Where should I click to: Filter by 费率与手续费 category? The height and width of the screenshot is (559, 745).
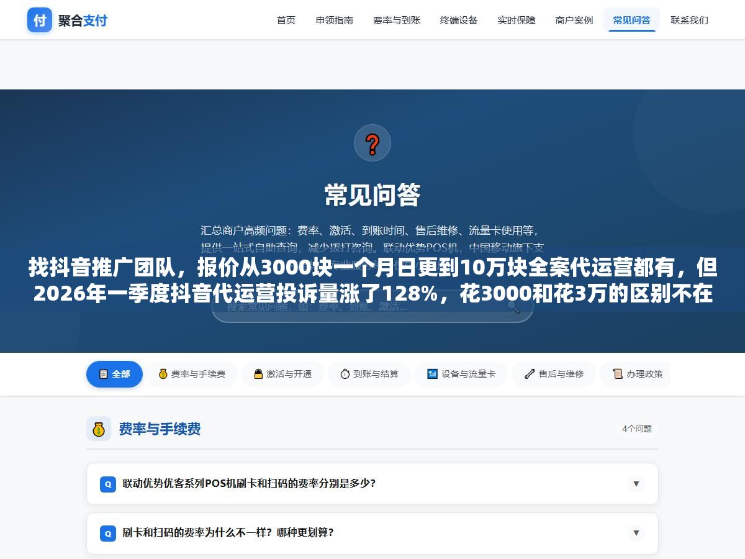pyautogui.click(x=192, y=374)
